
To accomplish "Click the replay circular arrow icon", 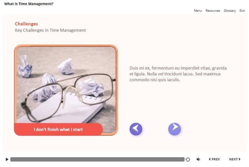I will (x=188, y=160).
